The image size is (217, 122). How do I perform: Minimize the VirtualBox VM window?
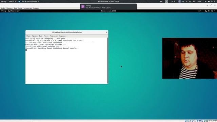click(207, 5)
